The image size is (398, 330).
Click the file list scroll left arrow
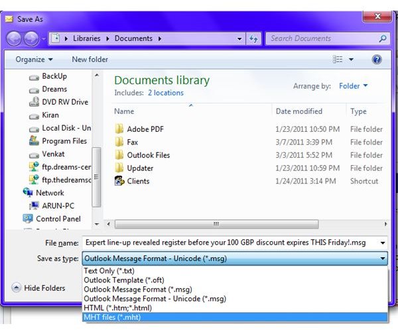(108, 224)
